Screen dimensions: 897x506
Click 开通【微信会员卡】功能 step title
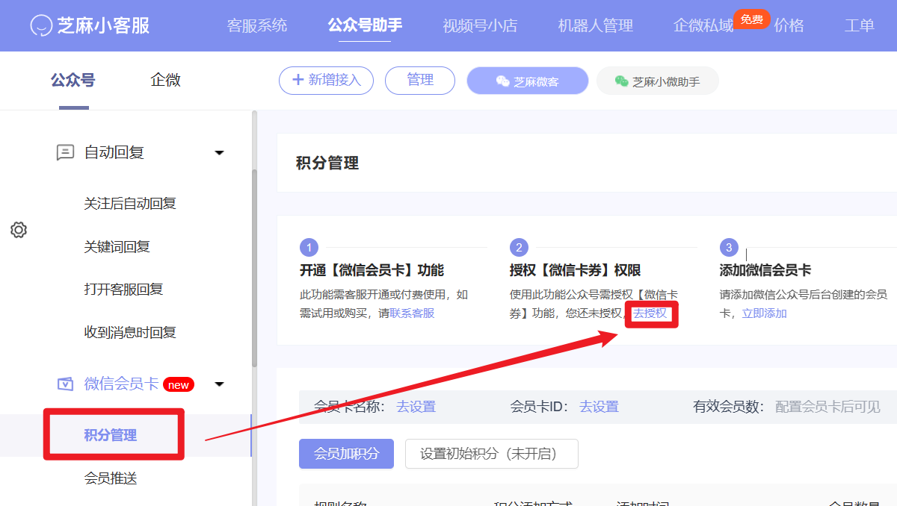point(372,270)
